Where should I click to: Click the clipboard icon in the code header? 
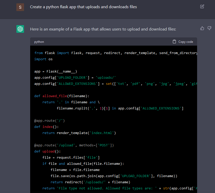click(x=174, y=42)
